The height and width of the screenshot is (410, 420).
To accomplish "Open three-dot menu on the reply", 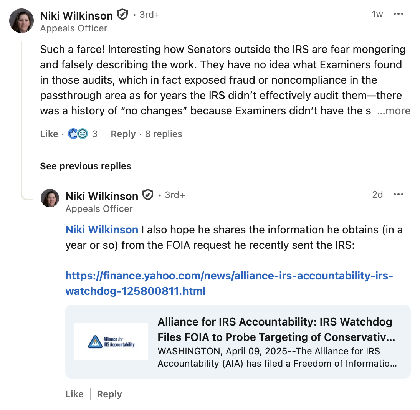I will [399, 195].
